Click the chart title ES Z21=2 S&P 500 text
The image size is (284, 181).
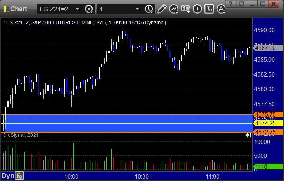point(85,22)
